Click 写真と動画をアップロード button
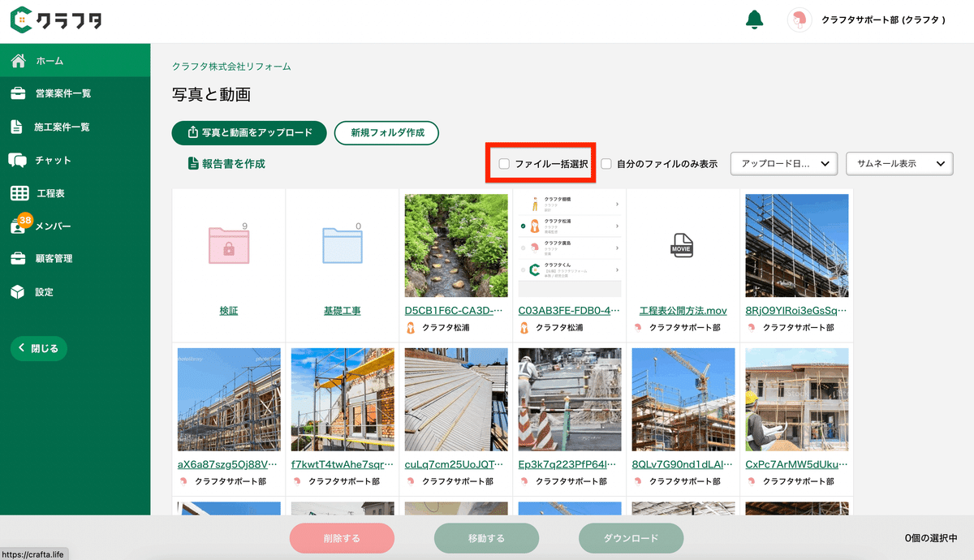This screenshot has height=560, width=974. 249,133
